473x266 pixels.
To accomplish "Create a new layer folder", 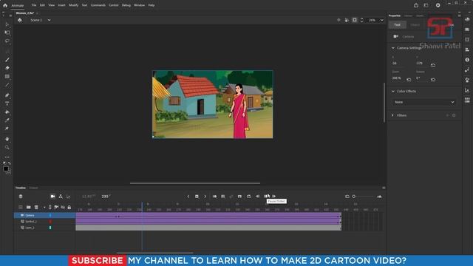I will (x=28, y=207).
